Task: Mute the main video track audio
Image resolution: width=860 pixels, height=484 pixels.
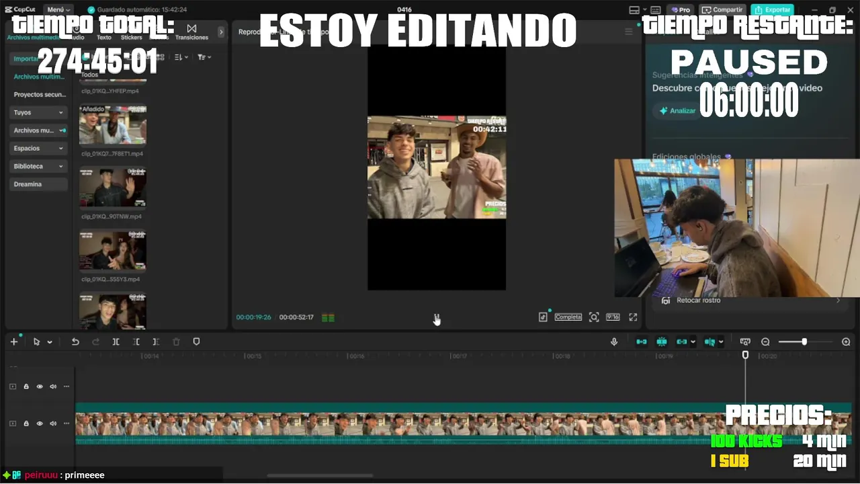Action: (53, 424)
